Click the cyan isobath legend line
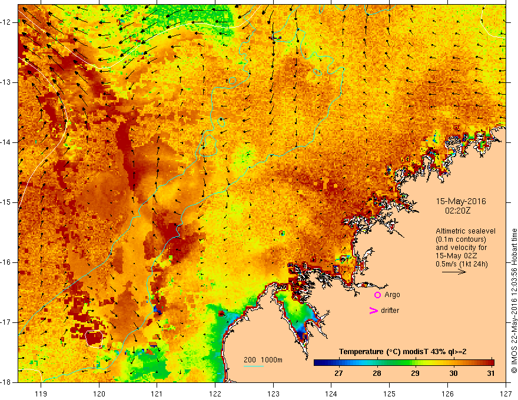 254,366
